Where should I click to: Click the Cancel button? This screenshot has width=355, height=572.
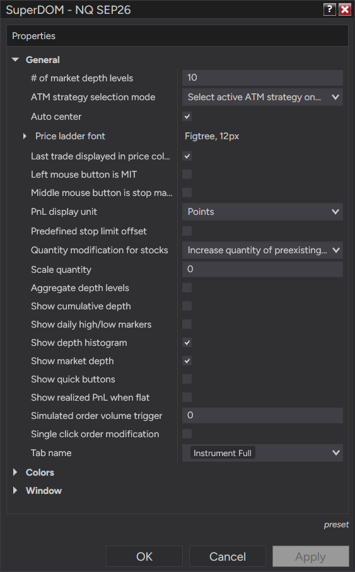(228, 556)
